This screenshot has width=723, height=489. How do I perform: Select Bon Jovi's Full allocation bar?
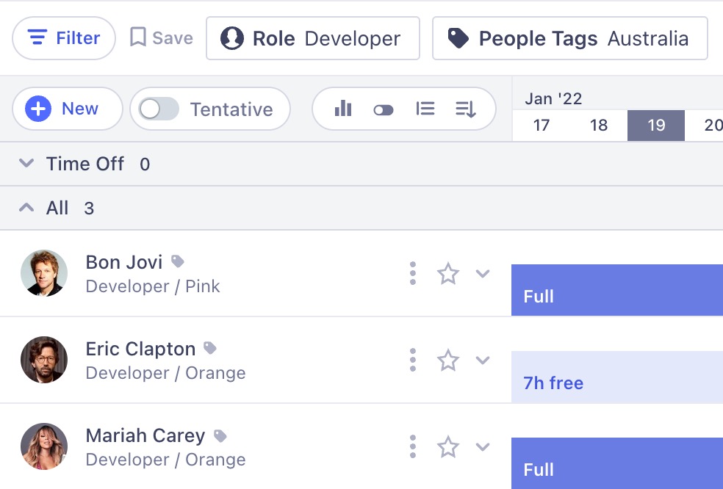click(x=617, y=290)
